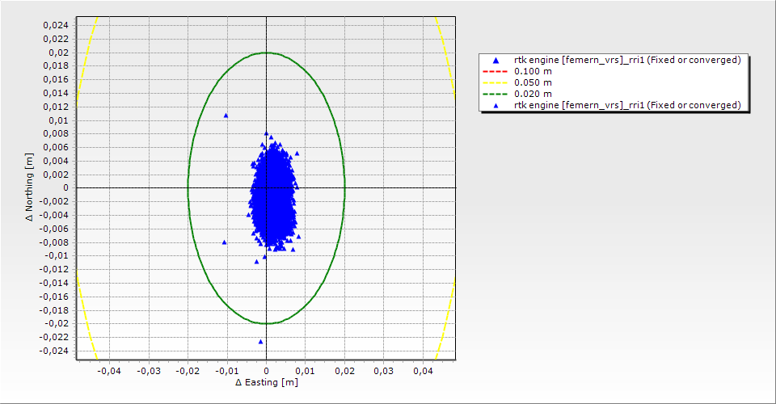
Task: Click the green dashed line legend sample
Action: tap(495, 94)
